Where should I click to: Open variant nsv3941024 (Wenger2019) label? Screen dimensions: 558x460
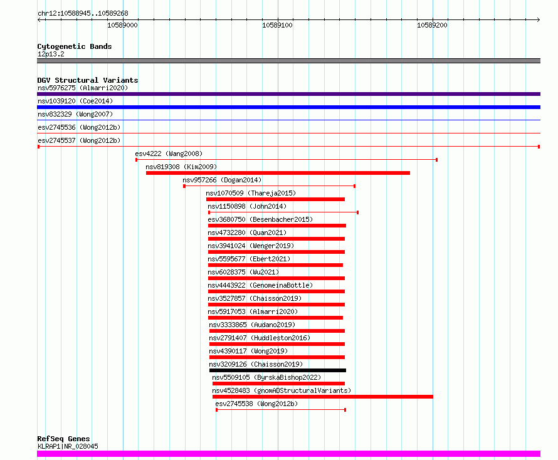click(x=251, y=246)
